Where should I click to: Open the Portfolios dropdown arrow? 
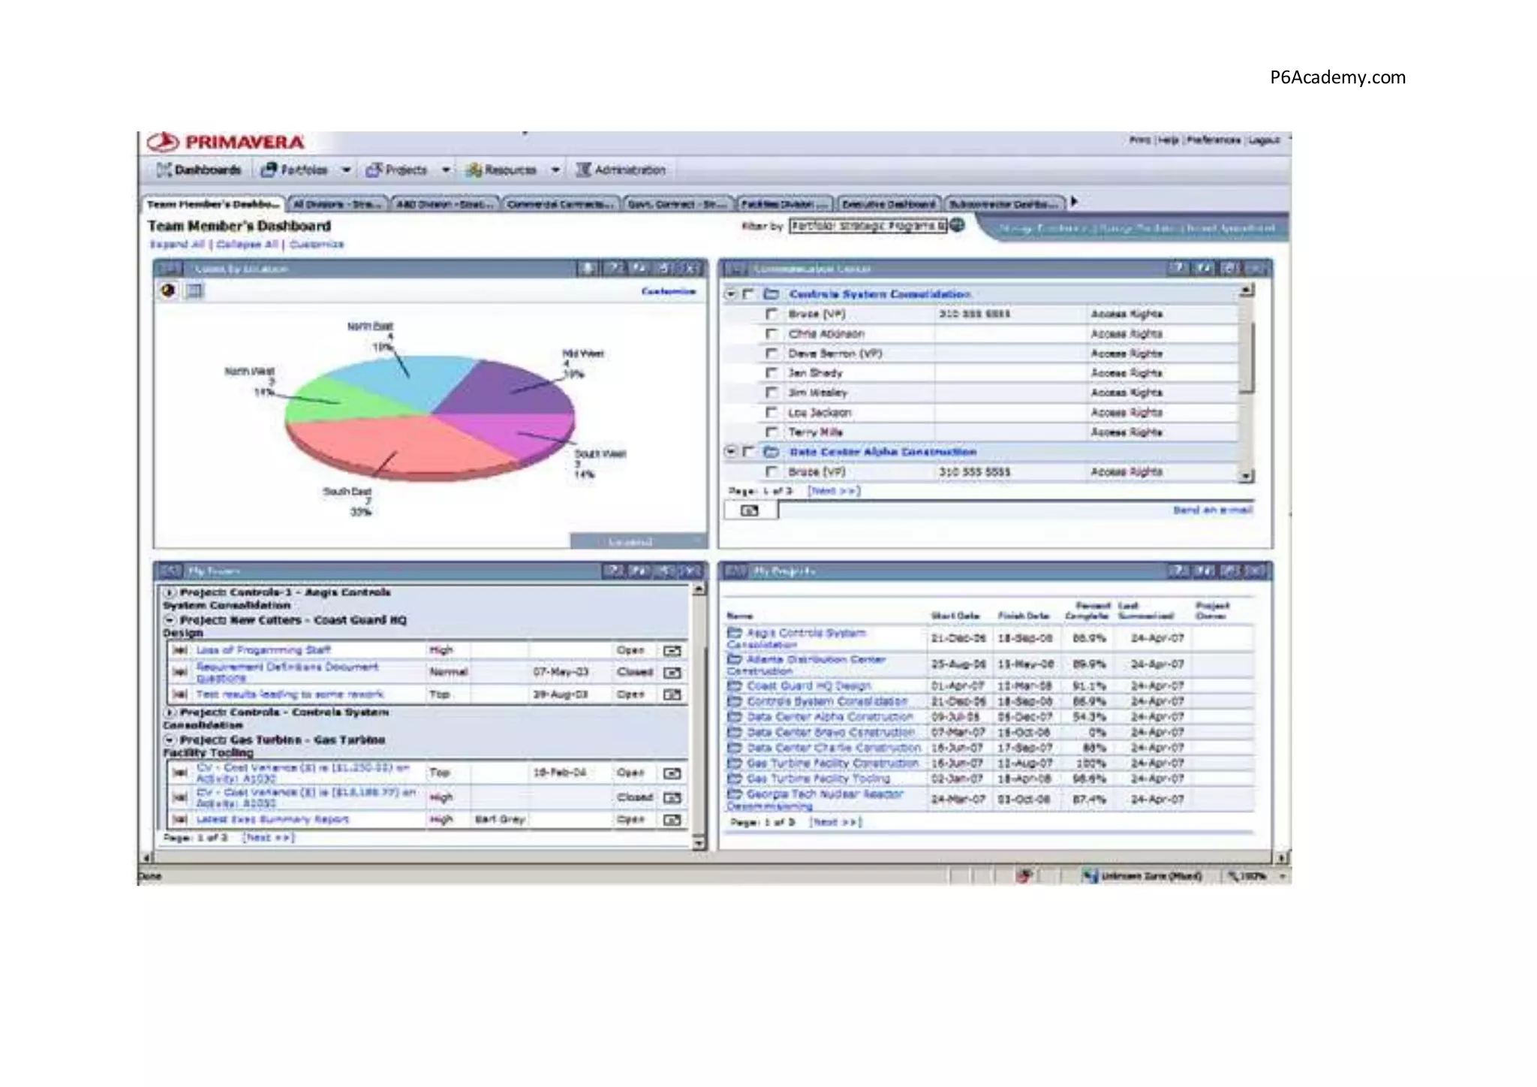click(346, 170)
